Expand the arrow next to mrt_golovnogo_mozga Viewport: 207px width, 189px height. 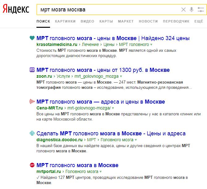[121, 76]
